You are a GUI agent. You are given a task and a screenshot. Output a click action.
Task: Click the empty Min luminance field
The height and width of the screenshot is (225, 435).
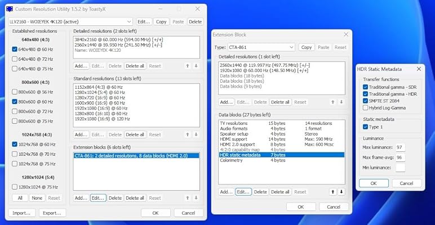coord(401,168)
